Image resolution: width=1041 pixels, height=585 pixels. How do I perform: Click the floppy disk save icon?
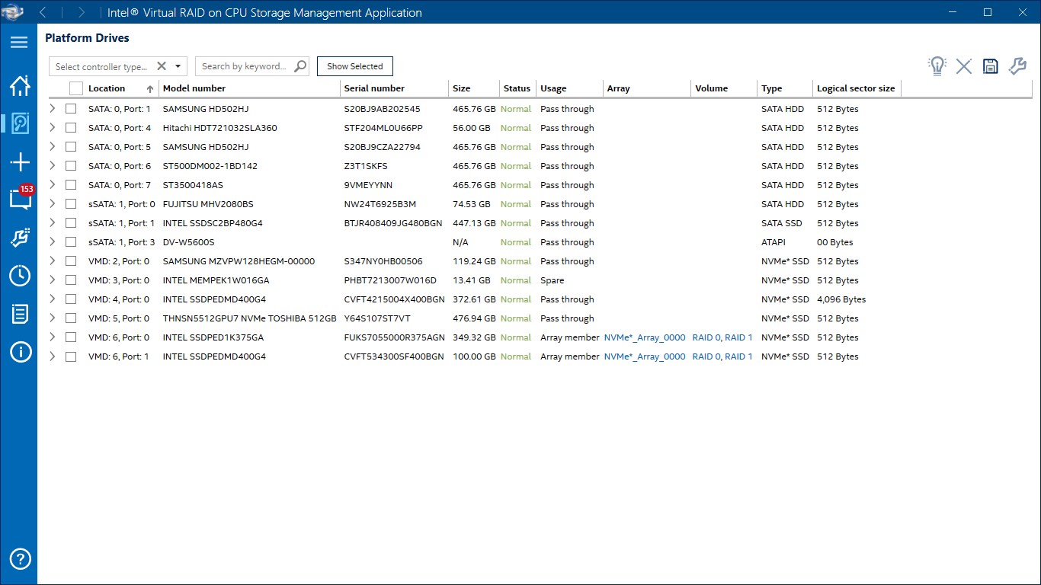991,66
